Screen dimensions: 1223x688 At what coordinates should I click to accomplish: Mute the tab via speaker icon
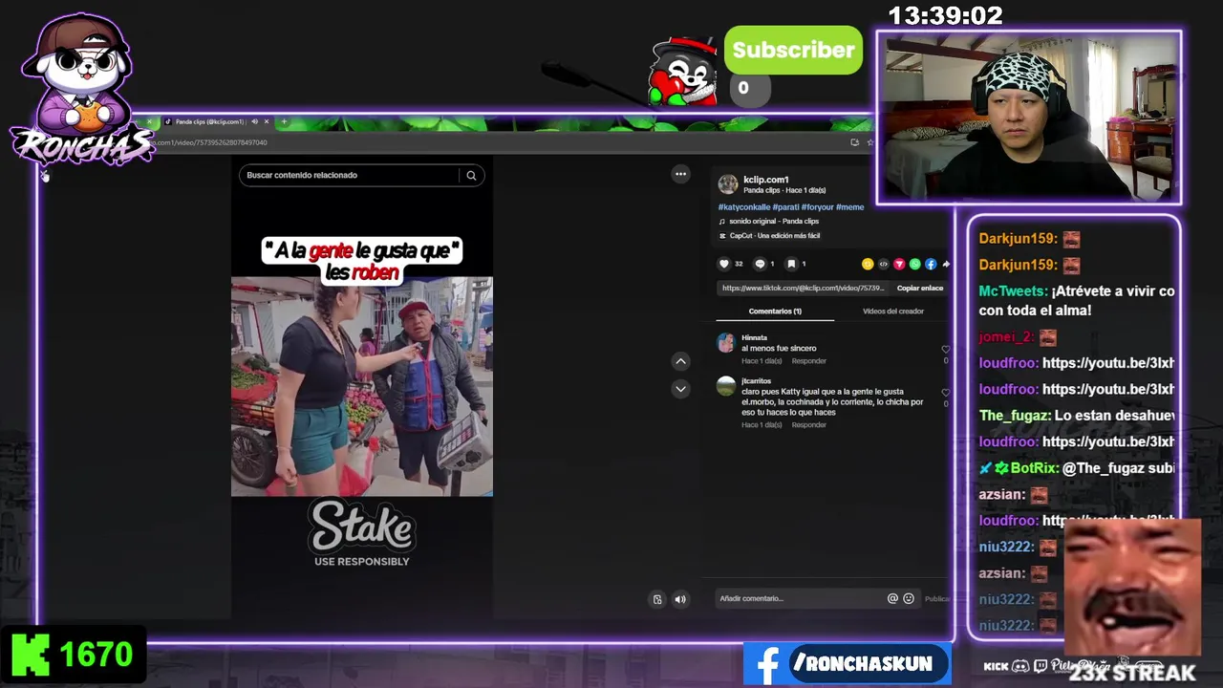[254, 121]
